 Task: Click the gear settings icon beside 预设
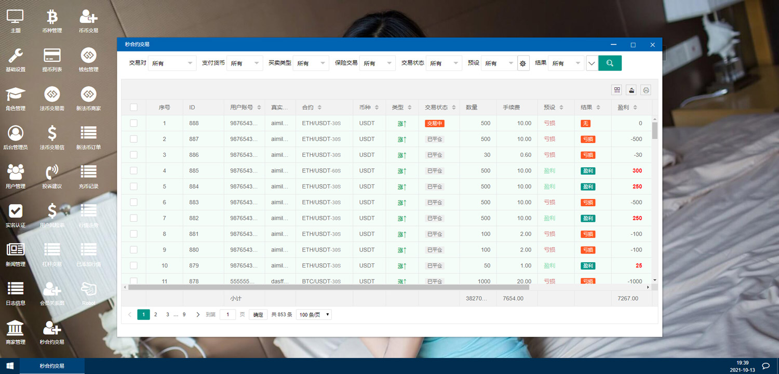point(523,63)
